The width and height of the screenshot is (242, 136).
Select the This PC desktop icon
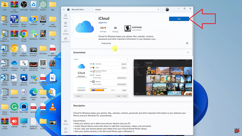[x=24, y=122]
